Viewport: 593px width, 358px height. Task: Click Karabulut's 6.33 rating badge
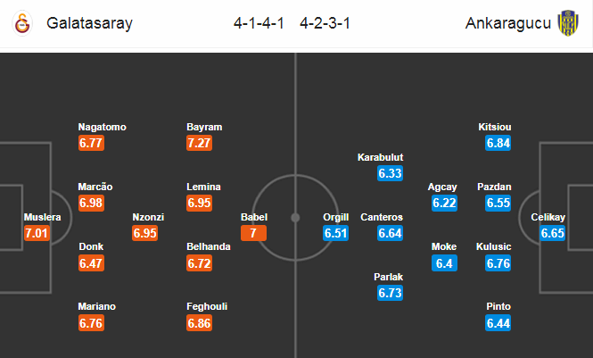click(x=390, y=173)
